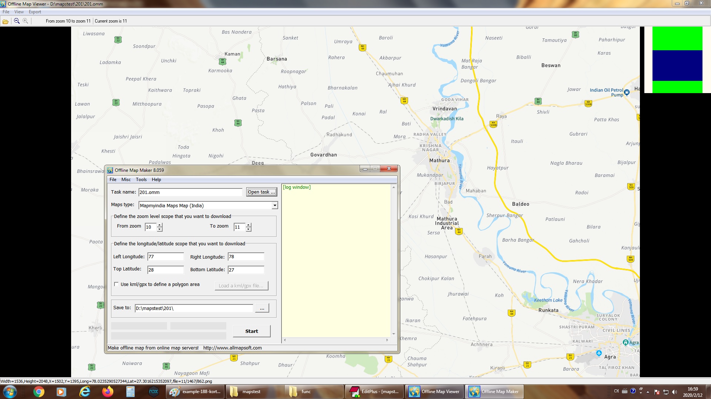Open the Windows Start menu
The width and height of the screenshot is (711, 399).
coord(10,392)
